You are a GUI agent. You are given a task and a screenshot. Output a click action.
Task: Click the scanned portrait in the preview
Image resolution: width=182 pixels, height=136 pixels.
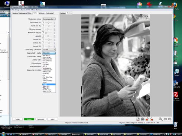[x=116, y=65]
